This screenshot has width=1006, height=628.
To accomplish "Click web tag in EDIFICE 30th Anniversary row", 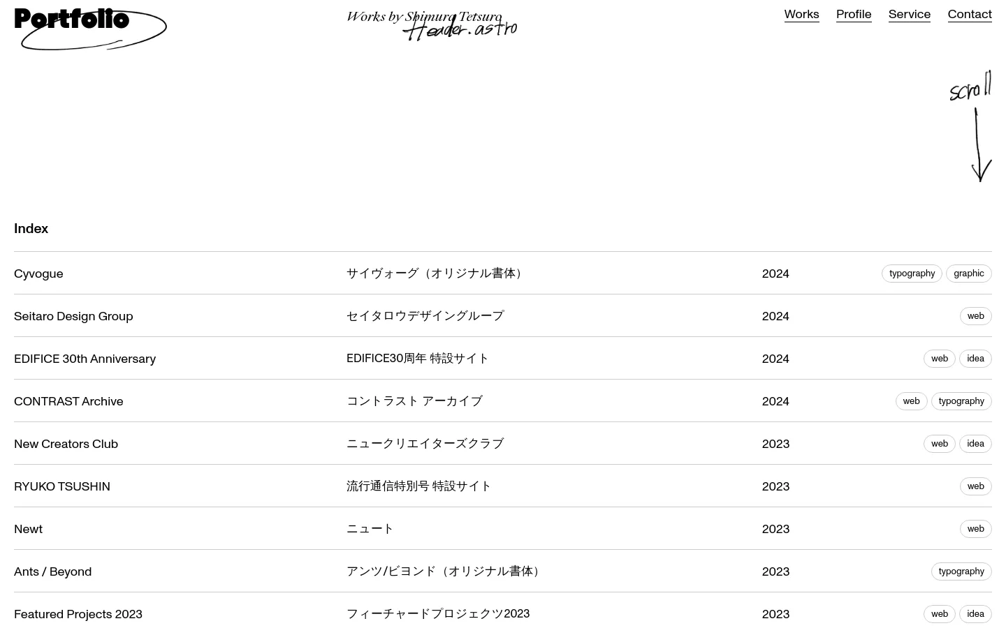I will 940,359.
